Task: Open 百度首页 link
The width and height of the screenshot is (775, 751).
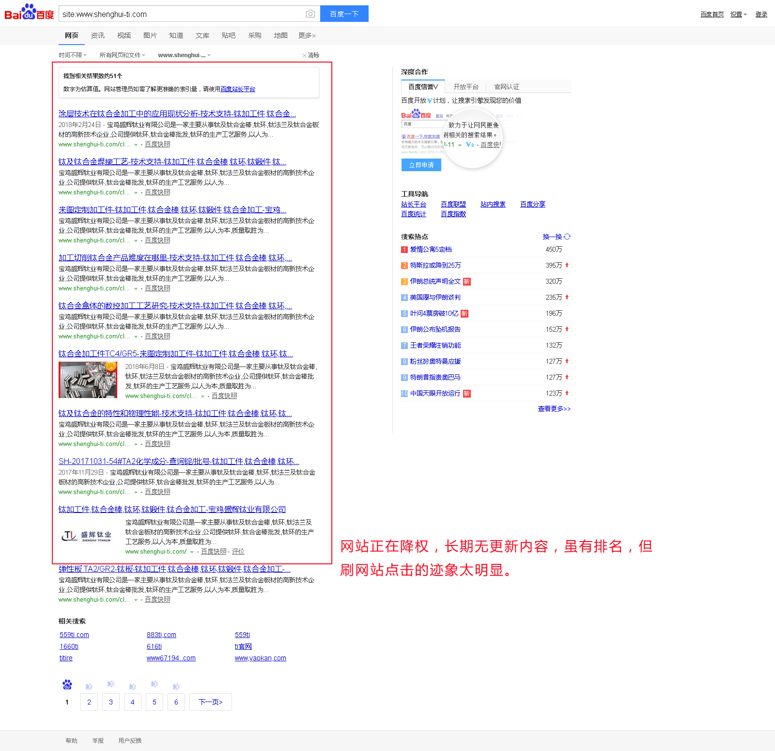Action: [x=712, y=15]
